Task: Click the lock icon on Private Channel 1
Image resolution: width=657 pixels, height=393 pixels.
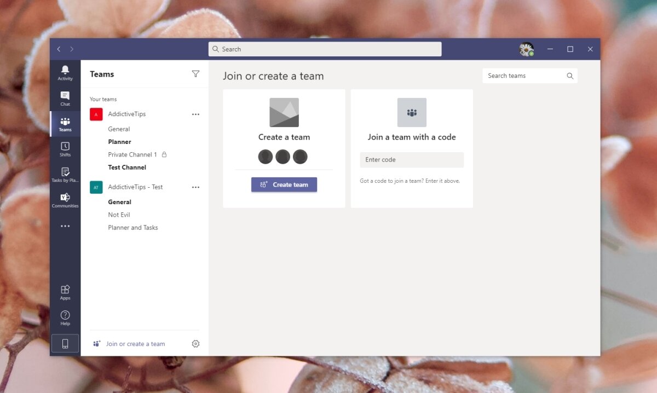Action: click(x=164, y=154)
